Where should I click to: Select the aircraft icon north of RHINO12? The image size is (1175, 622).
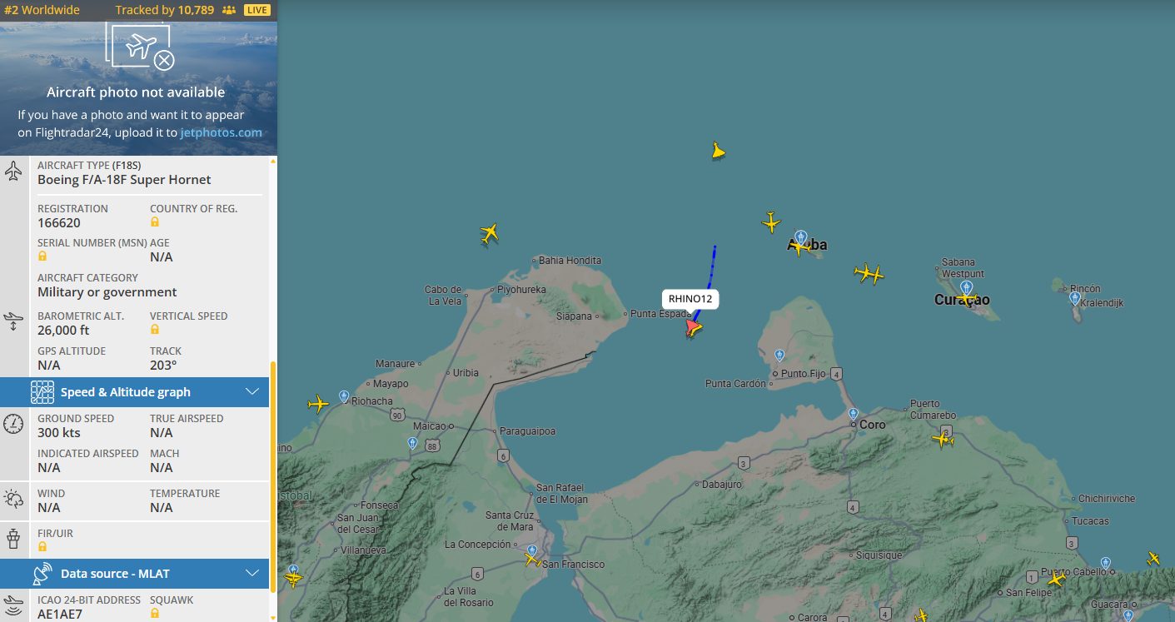(718, 151)
